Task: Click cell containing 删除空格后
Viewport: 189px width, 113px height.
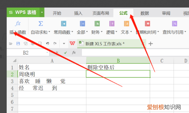Action: 118,67
